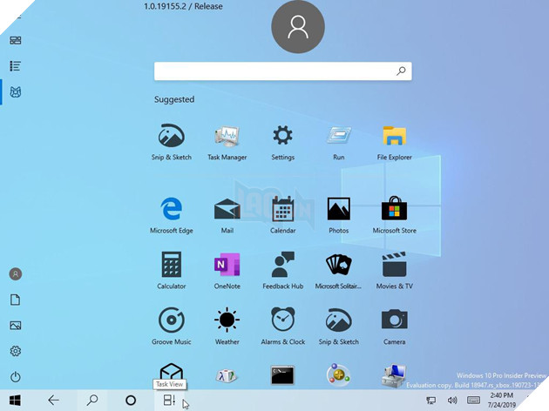Viewport: 549px width, 411px height.
Task: Open Snip & Sketch in the Suggested row
Action: pos(171,142)
